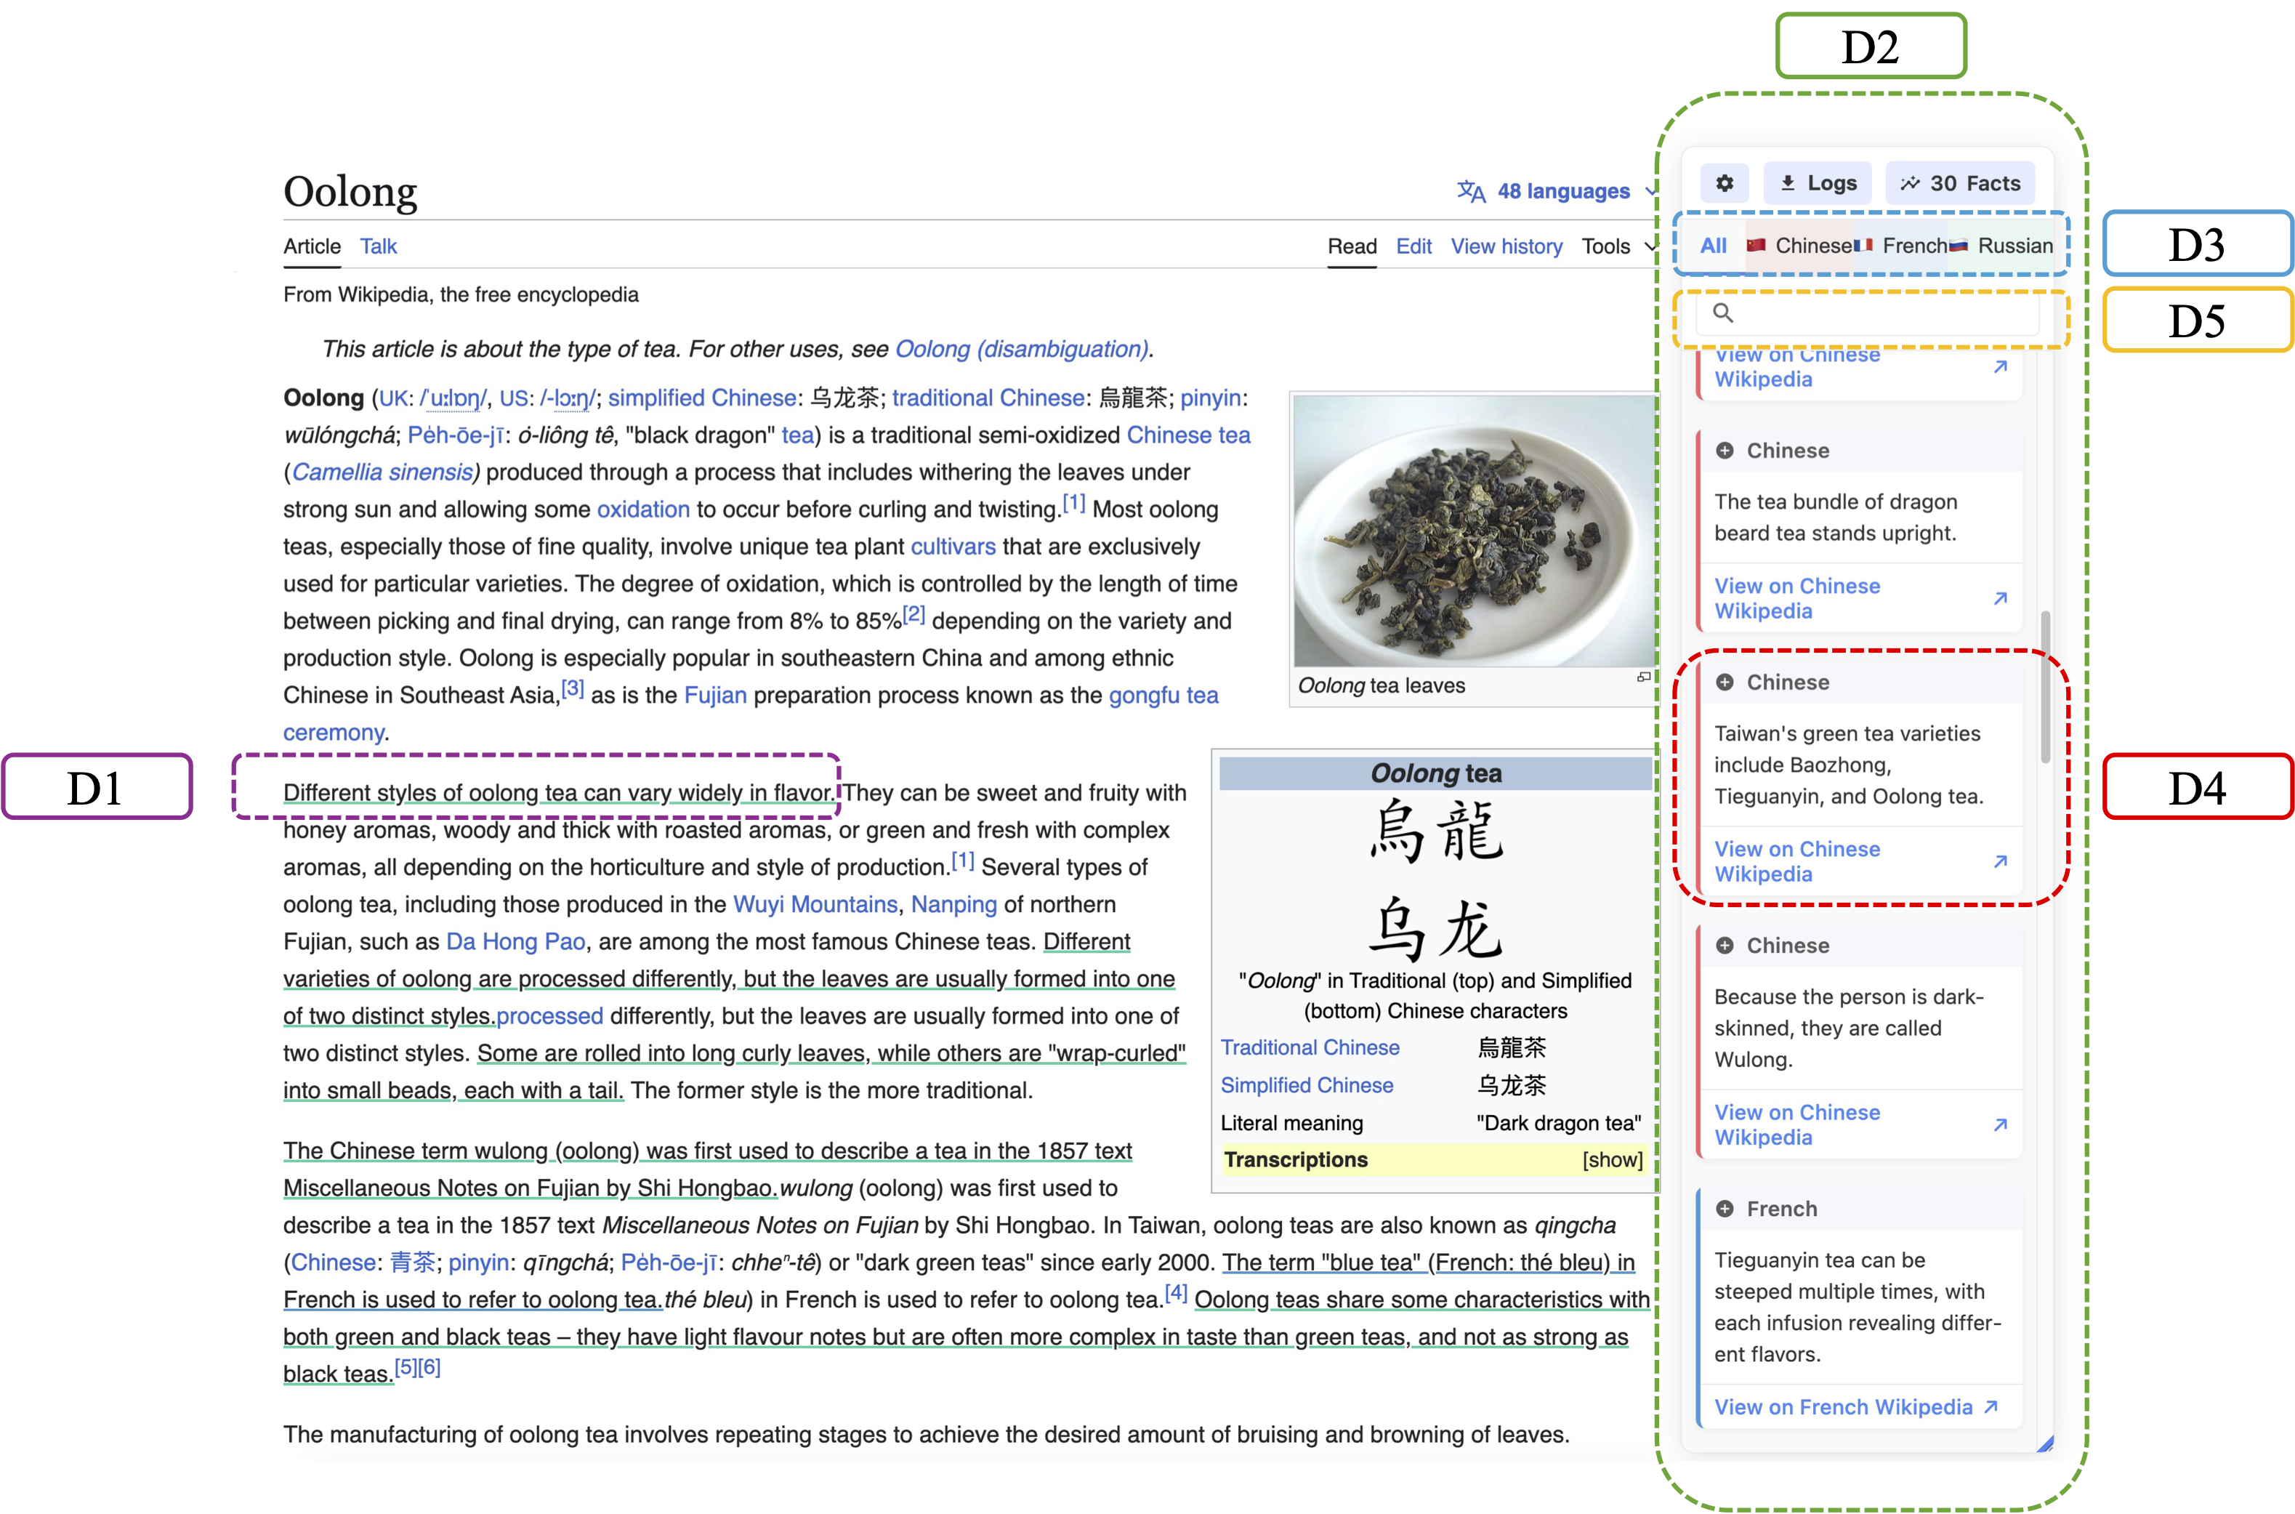The height and width of the screenshot is (1514, 2295).
Task: Click the Logs download button
Action: (1817, 183)
